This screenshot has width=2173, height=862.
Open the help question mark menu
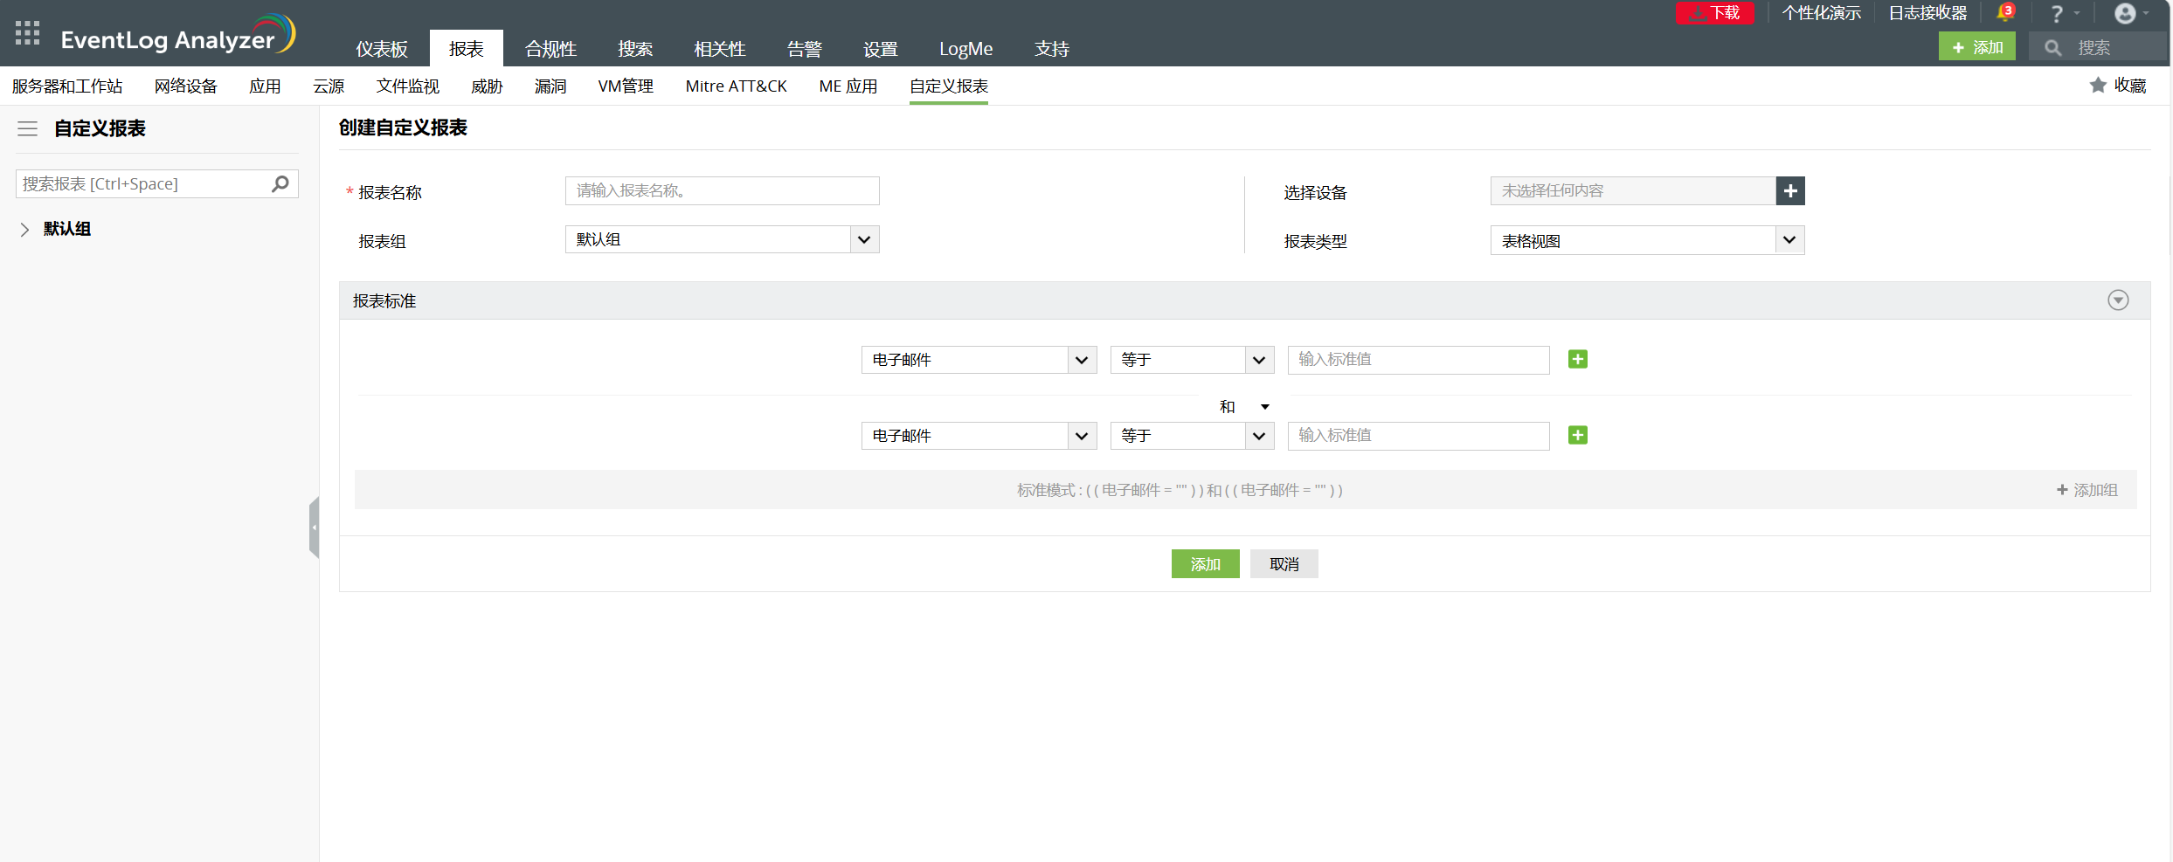2057,14
